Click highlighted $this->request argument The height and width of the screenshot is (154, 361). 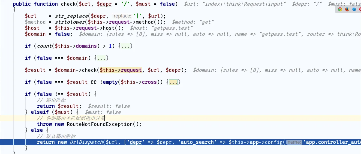[x=121, y=70]
